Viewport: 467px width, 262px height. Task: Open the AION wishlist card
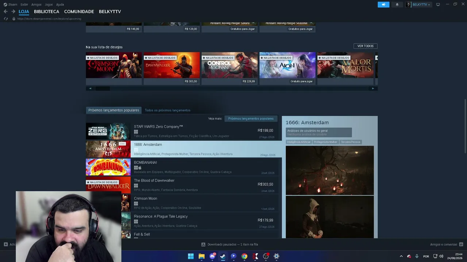[x=287, y=68]
